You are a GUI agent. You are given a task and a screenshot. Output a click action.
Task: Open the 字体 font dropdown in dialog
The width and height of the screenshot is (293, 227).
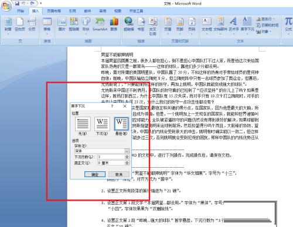pyautogui.click(x=127, y=151)
